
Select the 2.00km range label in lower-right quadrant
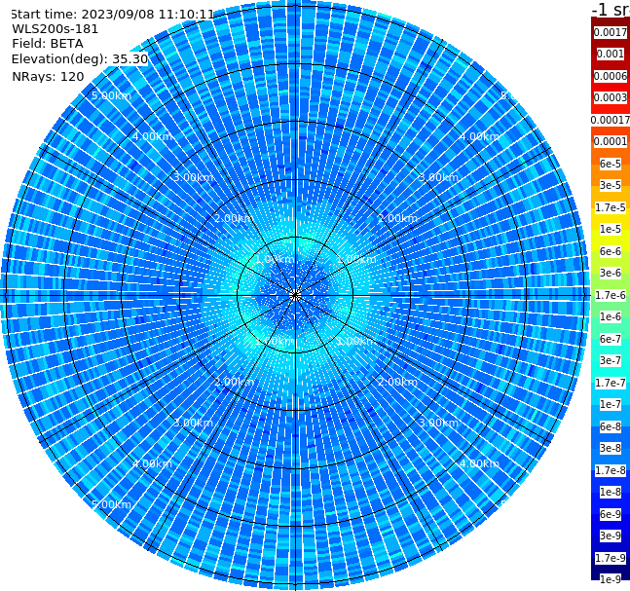point(397,382)
